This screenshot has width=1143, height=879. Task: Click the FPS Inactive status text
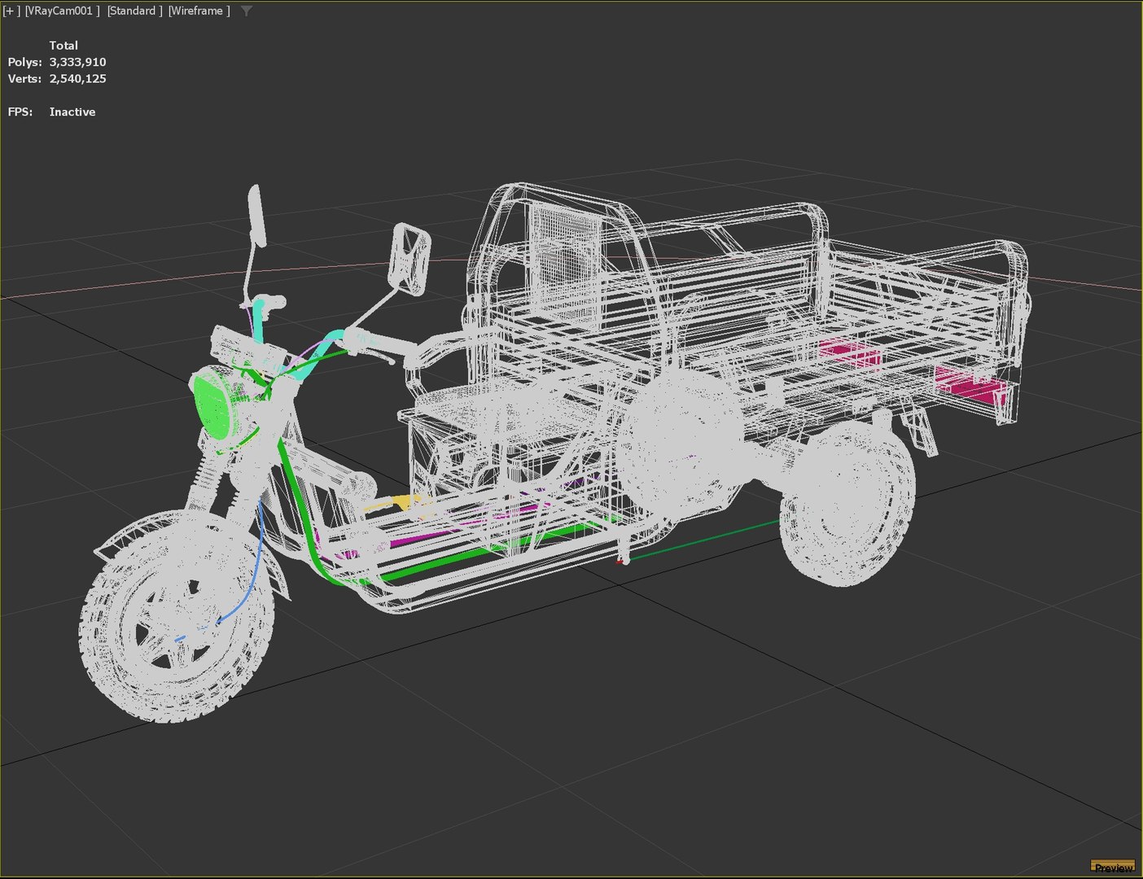click(72, 112)
